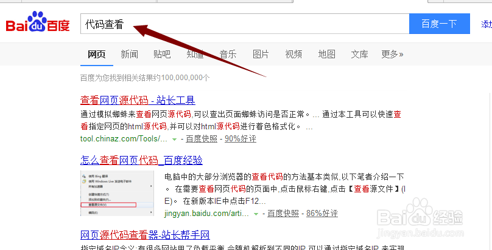
Task: Open the 音乐 tab
Action: 228,55
